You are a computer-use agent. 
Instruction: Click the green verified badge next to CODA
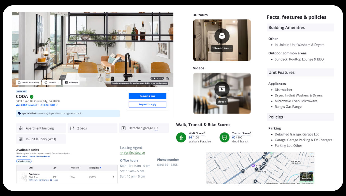31,97
